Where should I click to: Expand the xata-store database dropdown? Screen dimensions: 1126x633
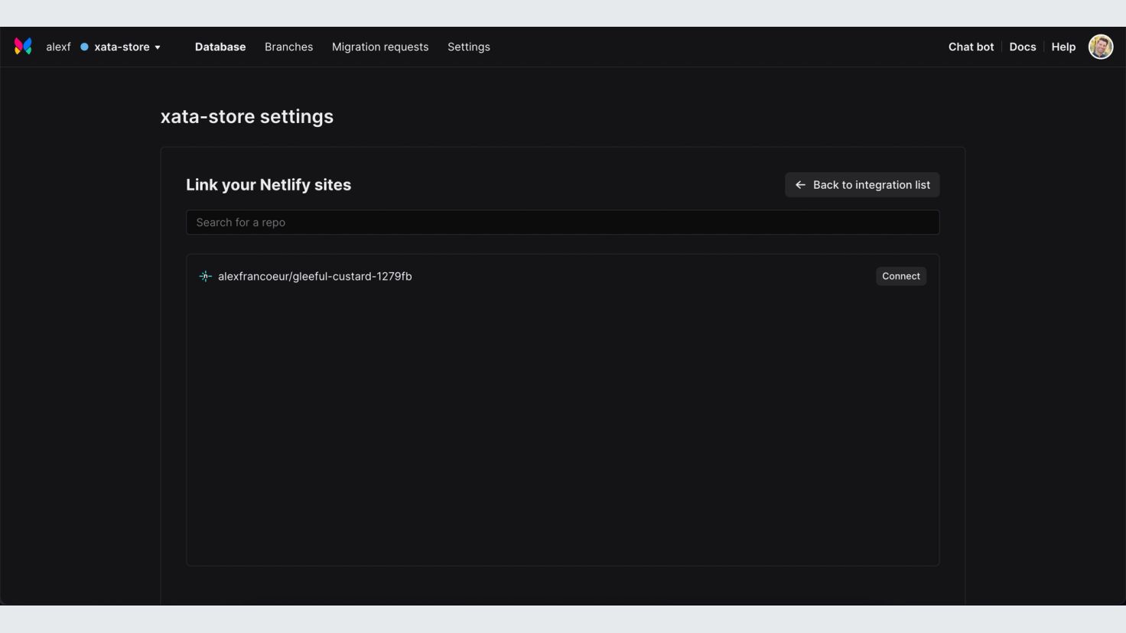coord(127,47)
